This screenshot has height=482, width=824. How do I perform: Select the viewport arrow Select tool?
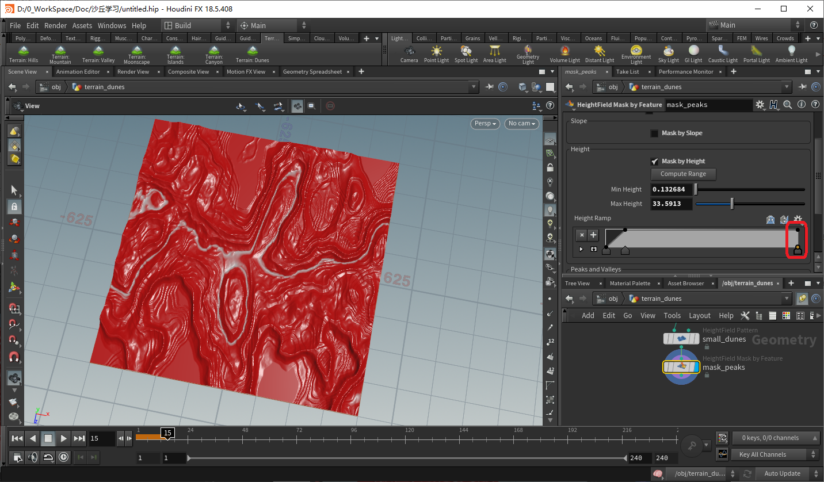14,190
